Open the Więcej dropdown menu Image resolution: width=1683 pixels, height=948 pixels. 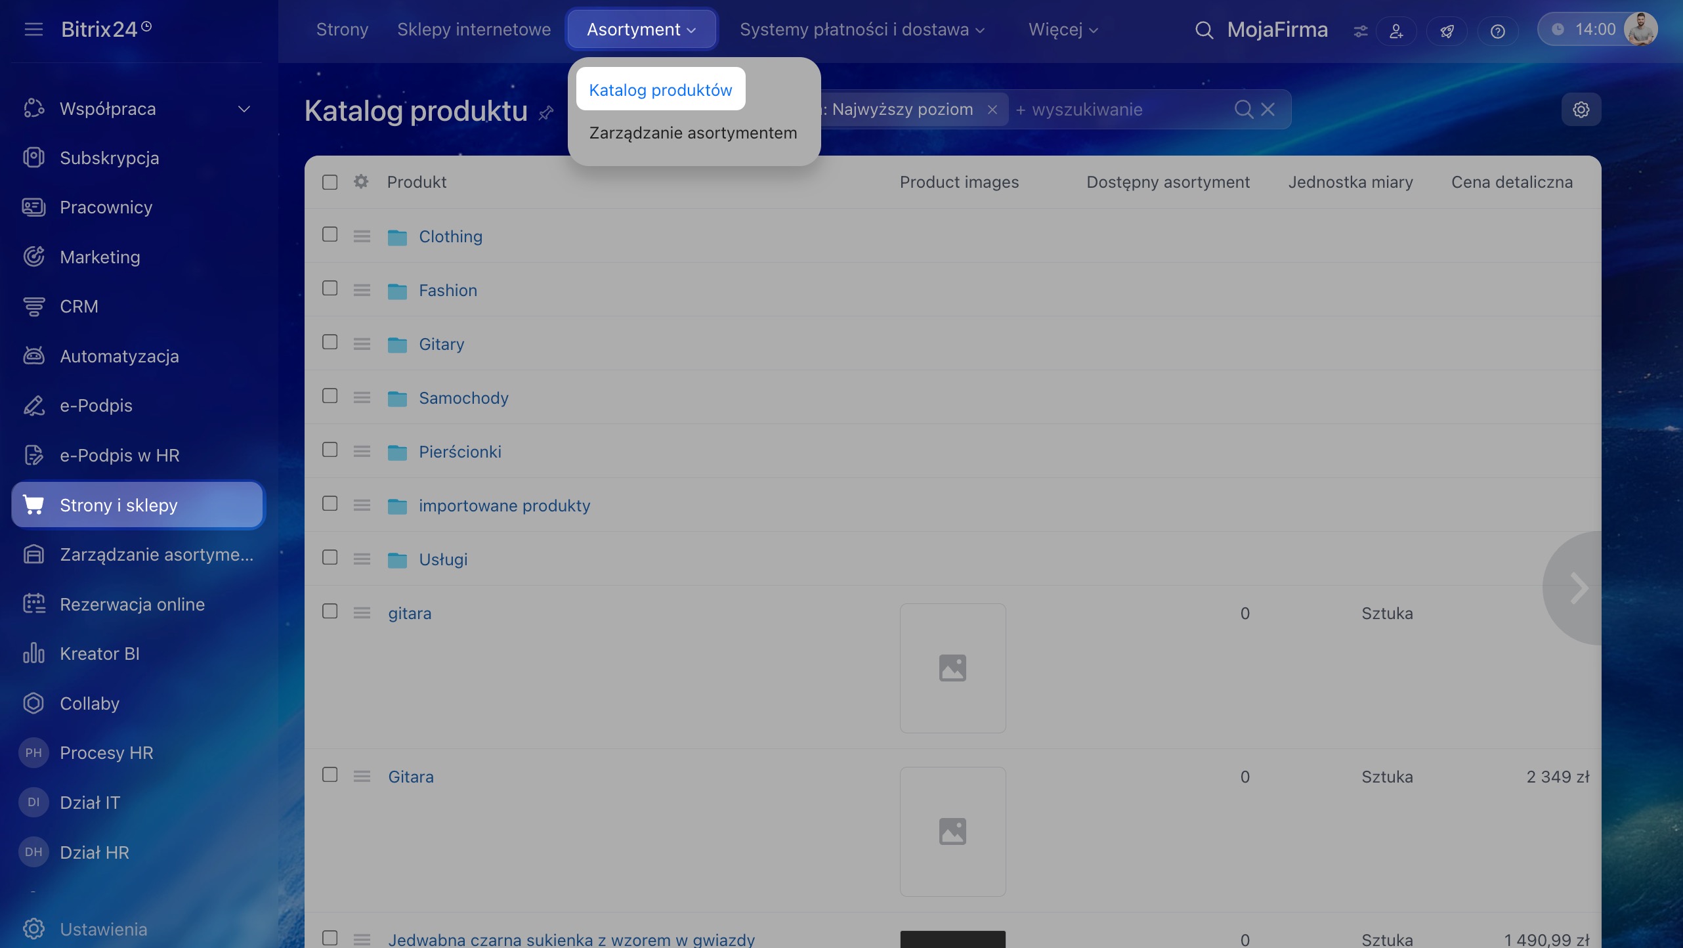coord(1063,30)
